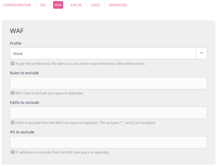Click the Profile field label
The height and width of the screenshot is (166, 217).
16,43
